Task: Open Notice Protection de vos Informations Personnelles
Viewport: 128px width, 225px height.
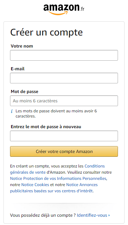Action: 58,178
